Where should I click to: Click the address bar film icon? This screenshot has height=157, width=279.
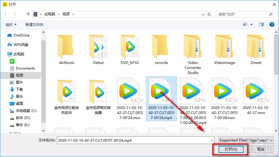click(36, 14)
